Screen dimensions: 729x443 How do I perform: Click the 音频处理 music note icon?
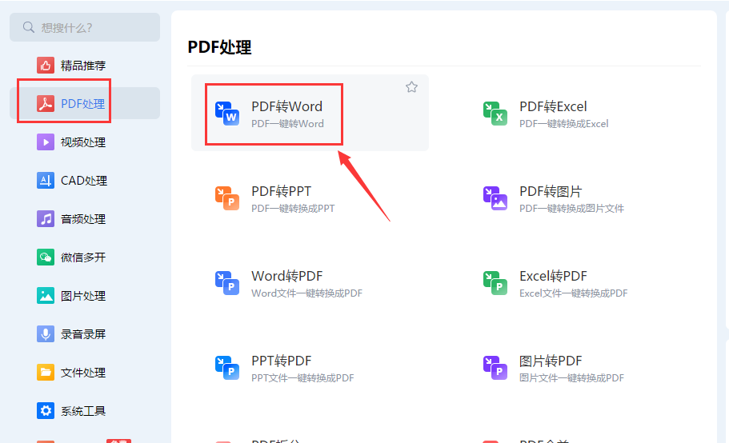tap(46, 219)
